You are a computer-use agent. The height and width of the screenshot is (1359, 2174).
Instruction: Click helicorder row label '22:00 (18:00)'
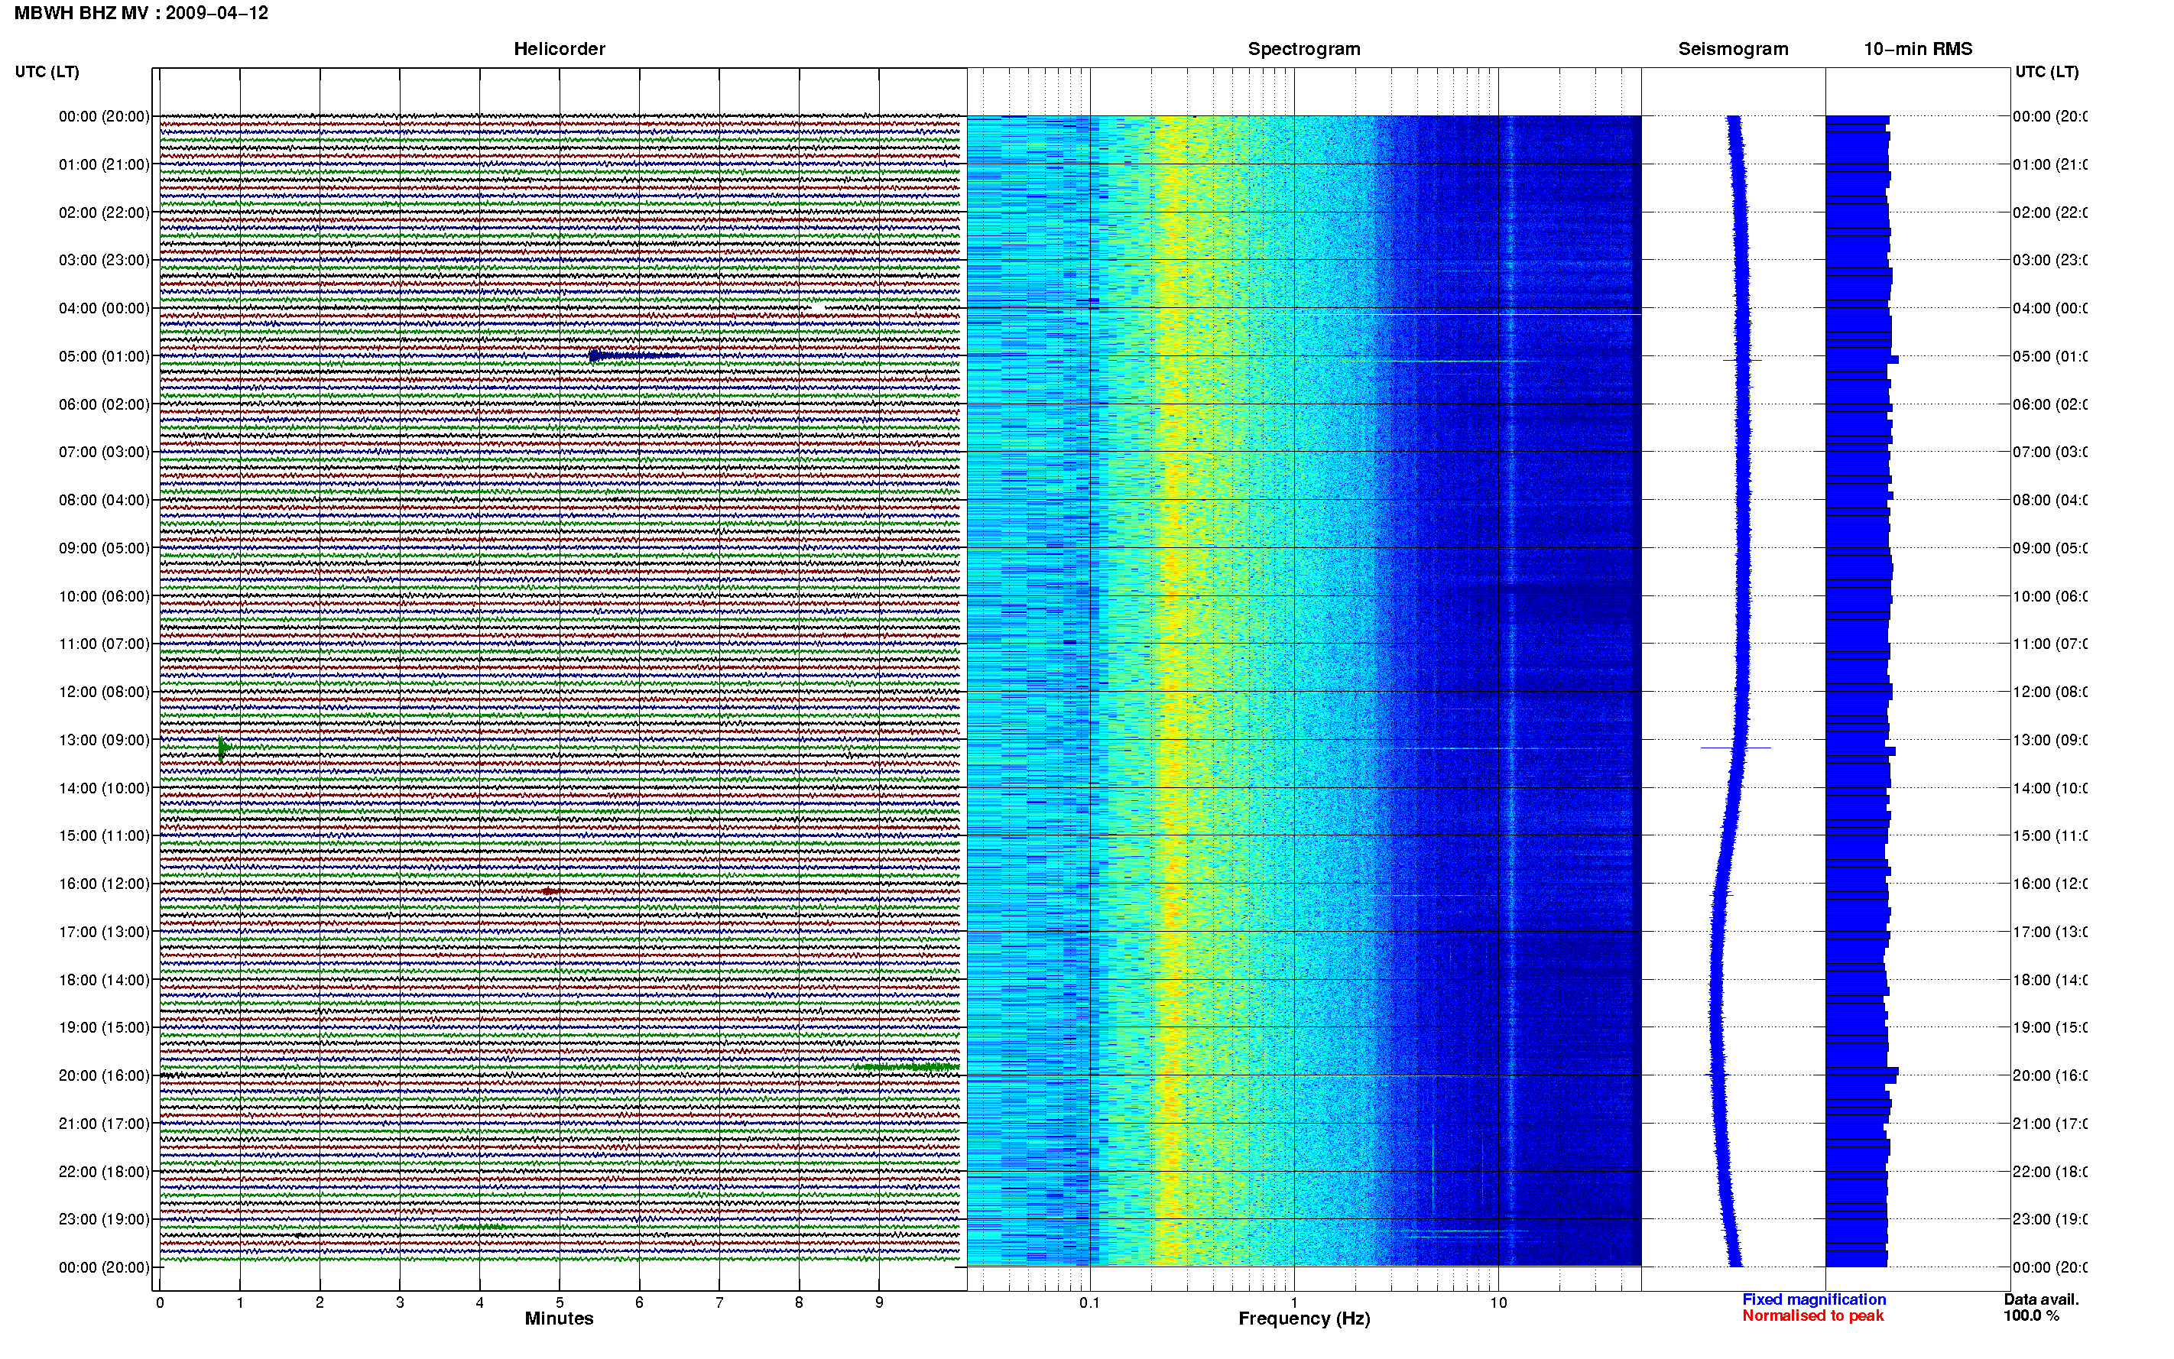click(x=104, y=1171)
